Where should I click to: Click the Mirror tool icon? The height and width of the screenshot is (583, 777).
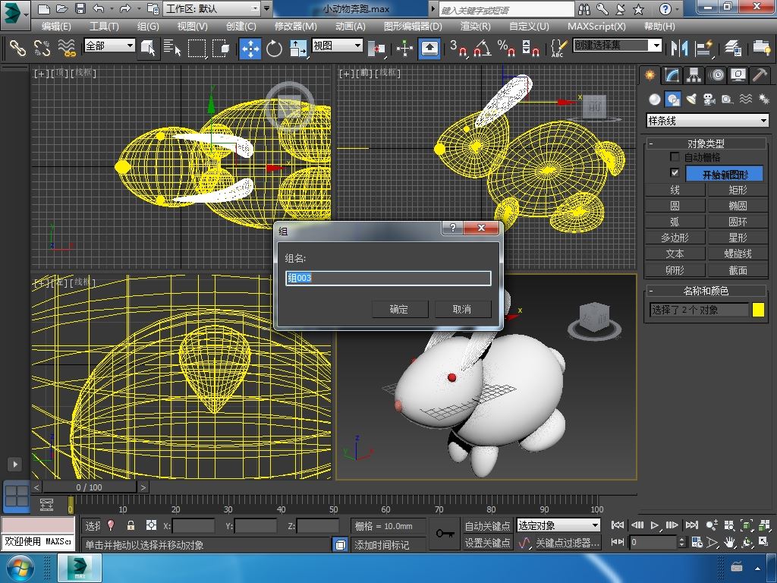[679, 48]
